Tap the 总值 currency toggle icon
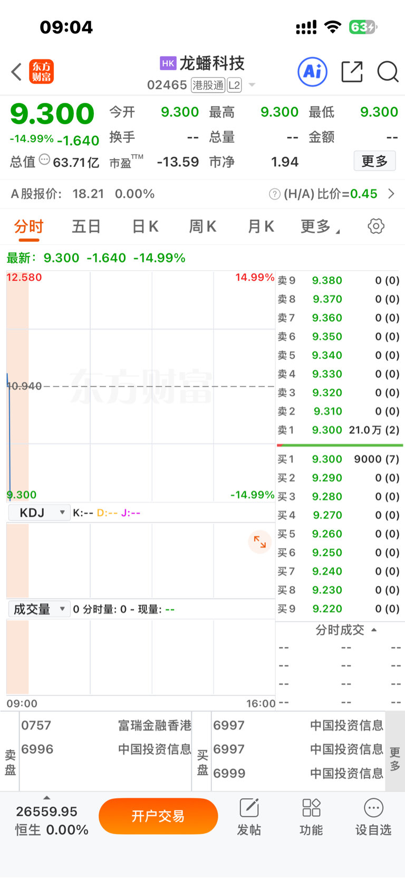The image size is (405, 878). pos(45,159)
